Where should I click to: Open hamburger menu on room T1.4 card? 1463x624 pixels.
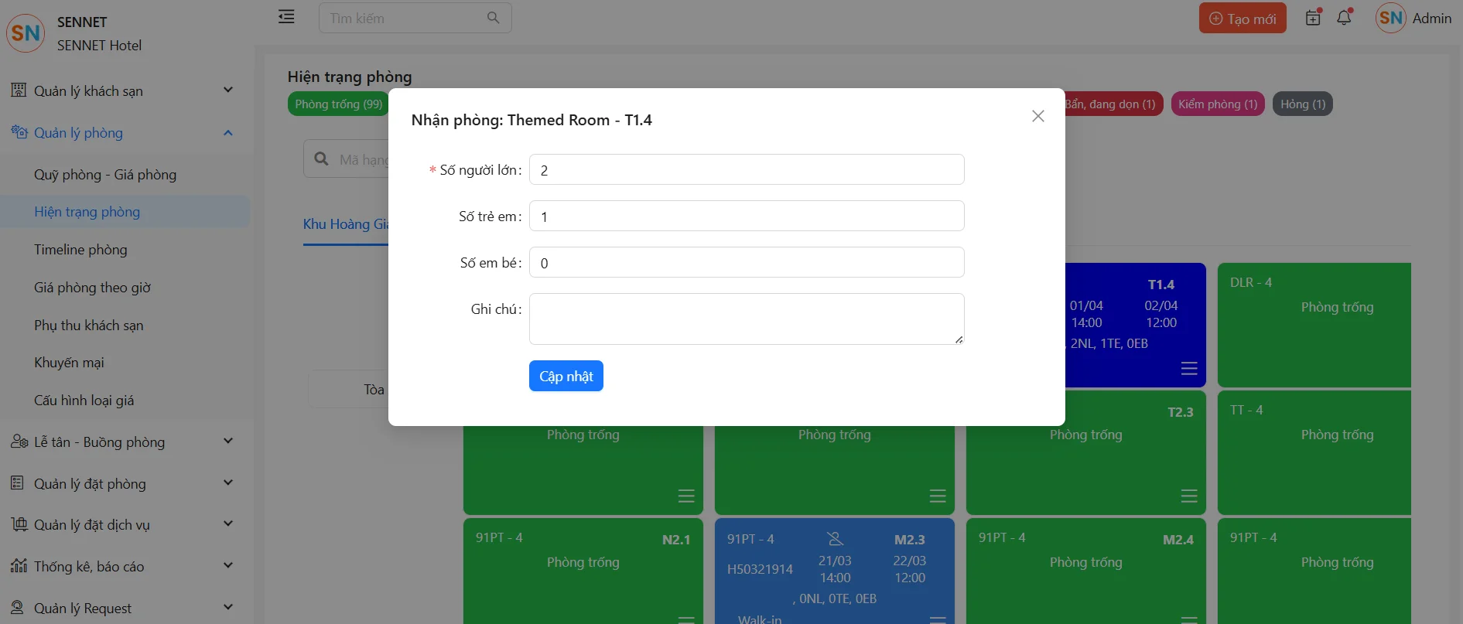(1189, 368)
